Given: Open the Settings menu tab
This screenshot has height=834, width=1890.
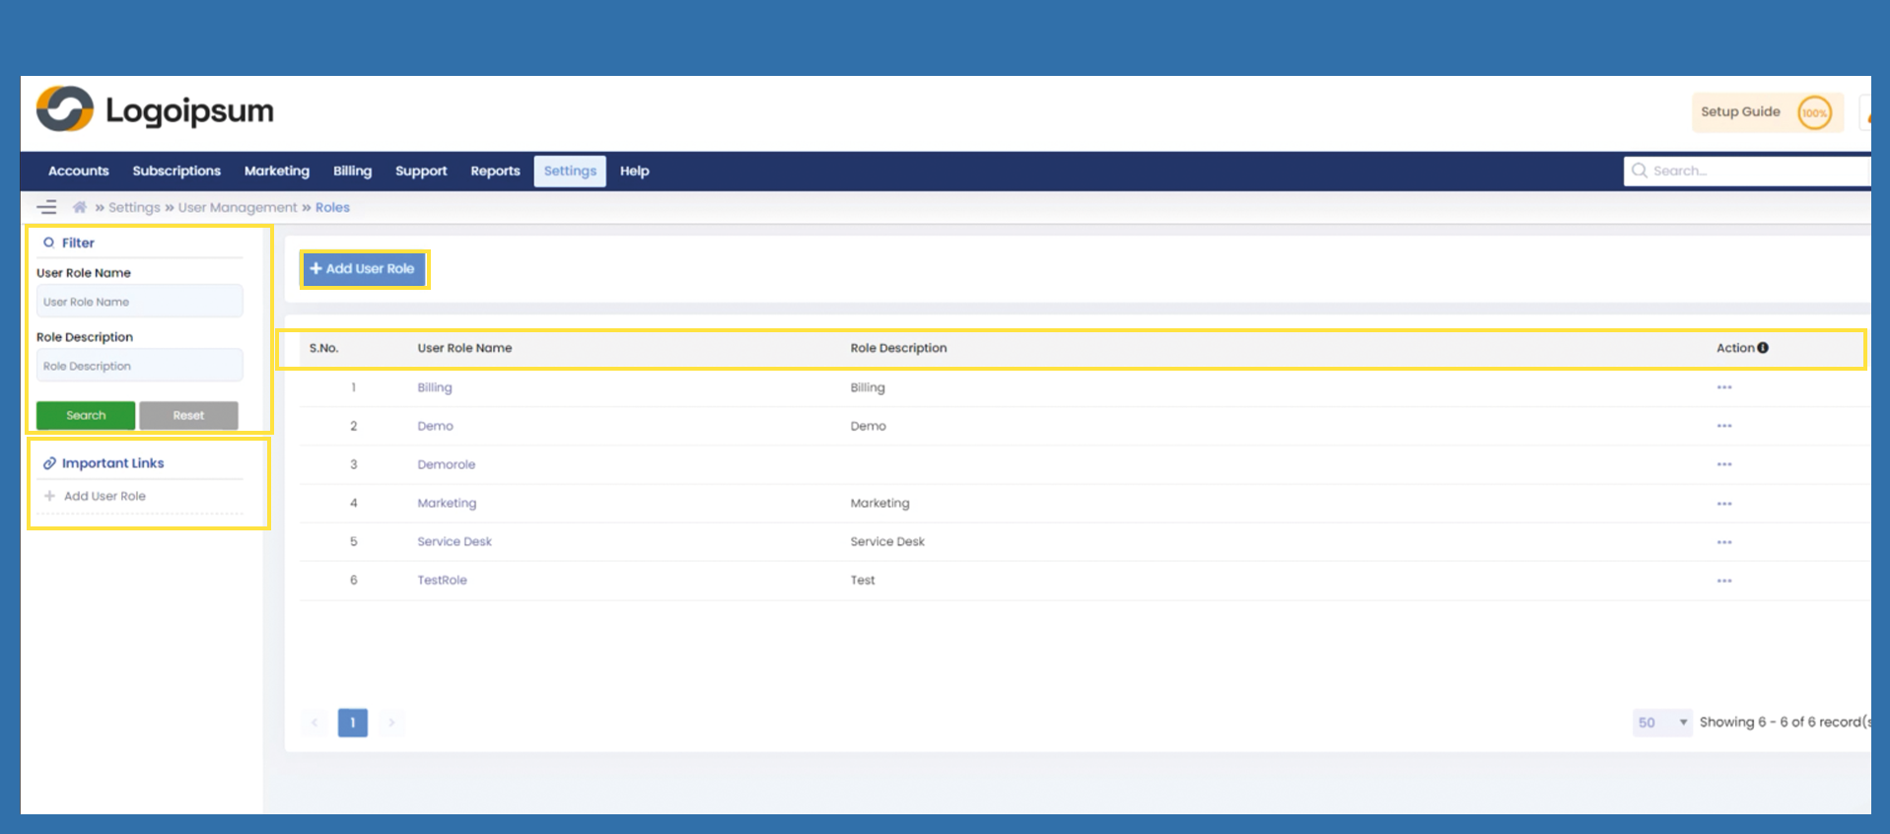Looking at the screenshot, I should (x=570, y=171).
